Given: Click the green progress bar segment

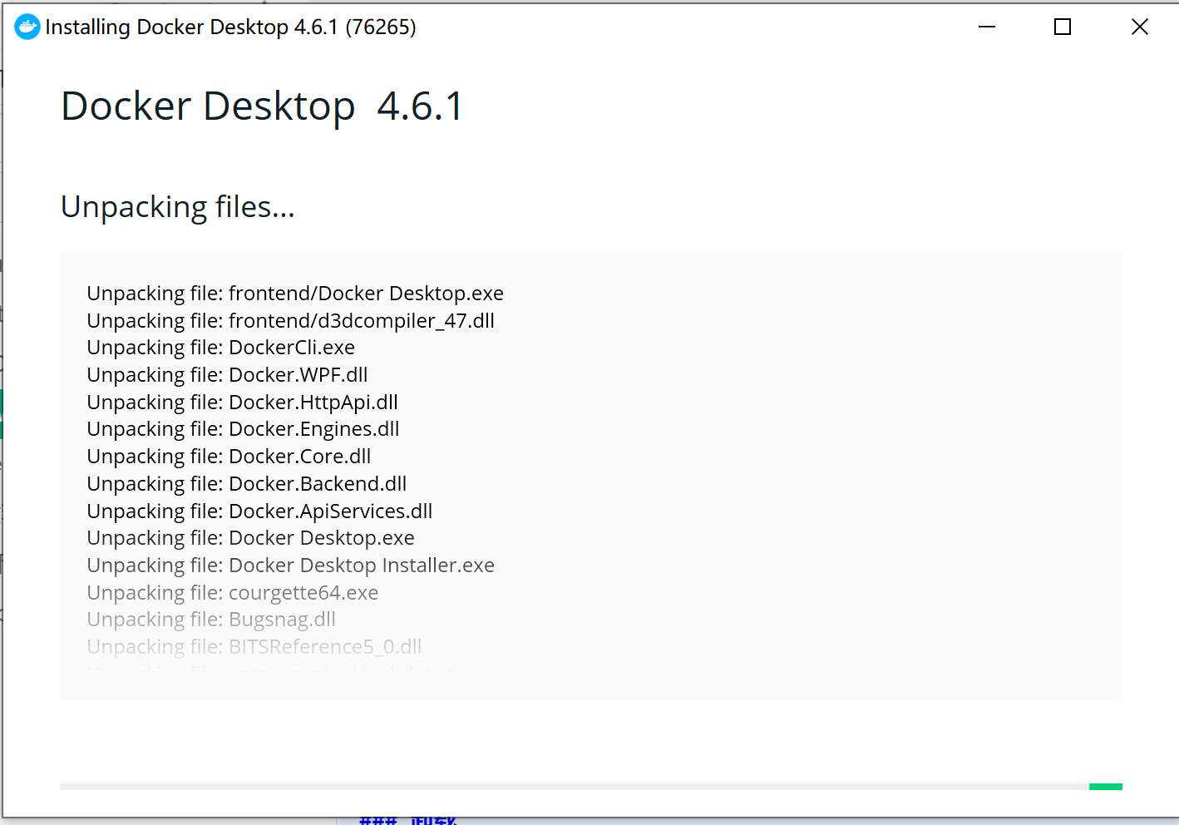Looking at the screenshot, I should 1106,787.
